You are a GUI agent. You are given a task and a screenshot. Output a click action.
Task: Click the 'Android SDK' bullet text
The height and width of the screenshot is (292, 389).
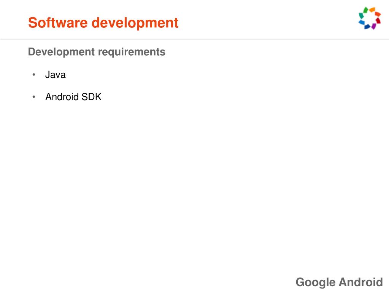73,97
